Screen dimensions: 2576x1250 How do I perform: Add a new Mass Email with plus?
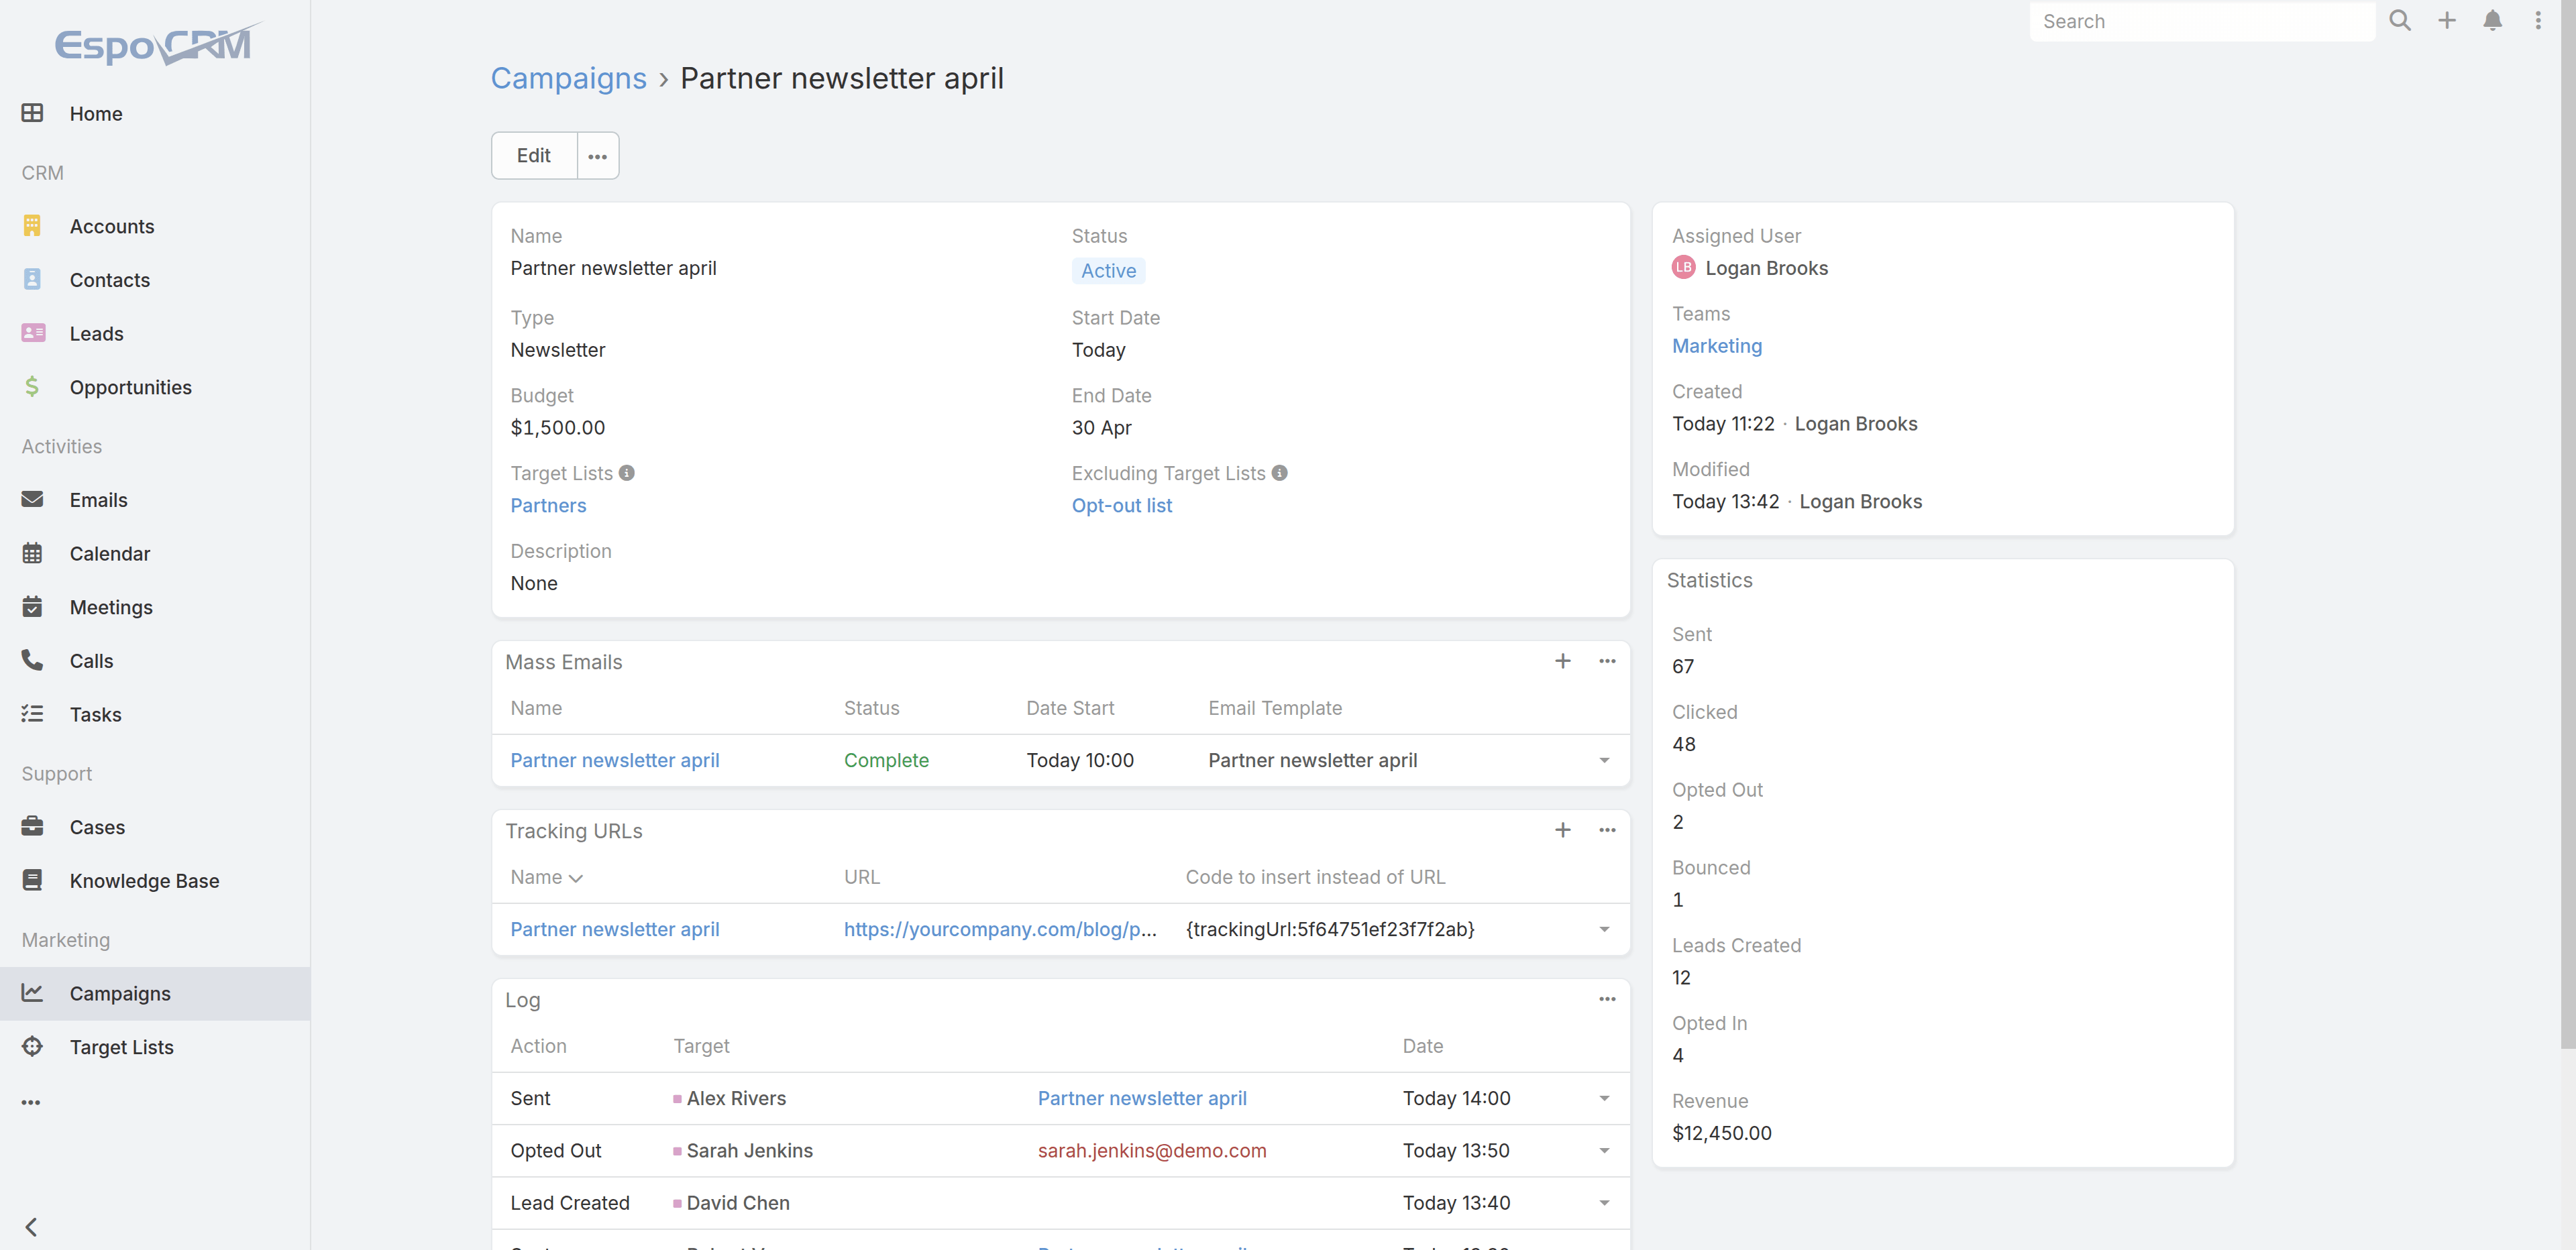click(x=1563, y=661)
